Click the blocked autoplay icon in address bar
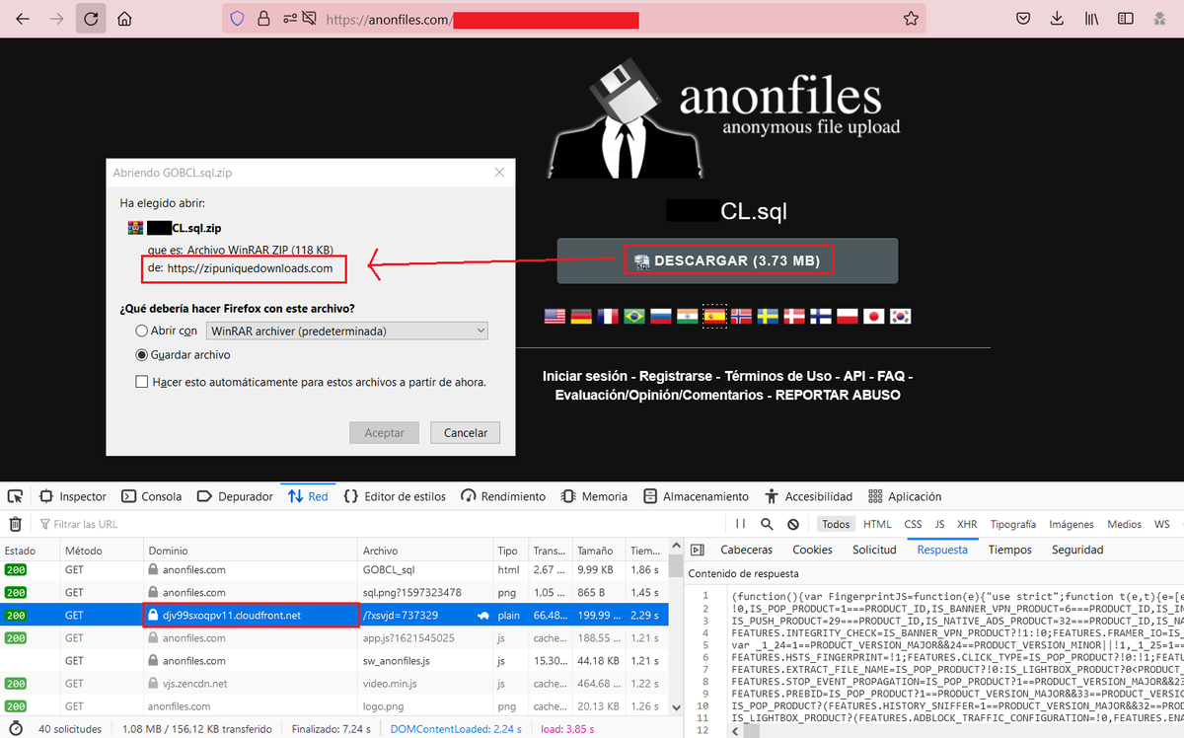The image size is (1184, 738). click(x=310, y=19)
